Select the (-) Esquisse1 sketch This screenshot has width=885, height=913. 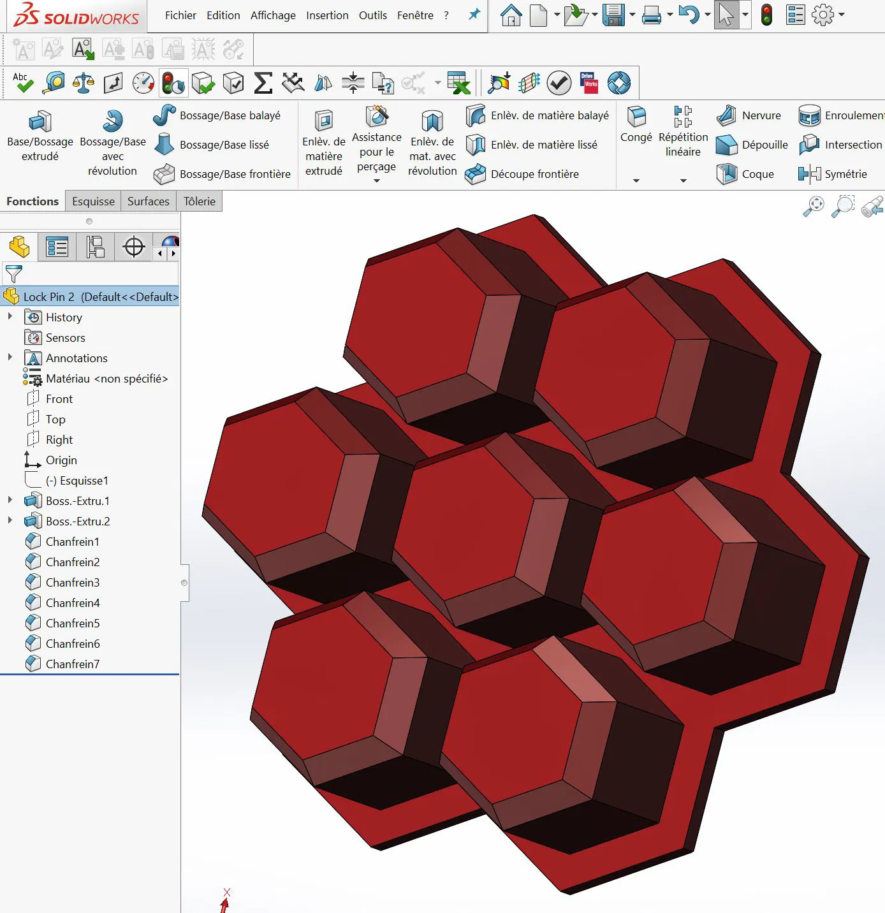coord(66,480)
